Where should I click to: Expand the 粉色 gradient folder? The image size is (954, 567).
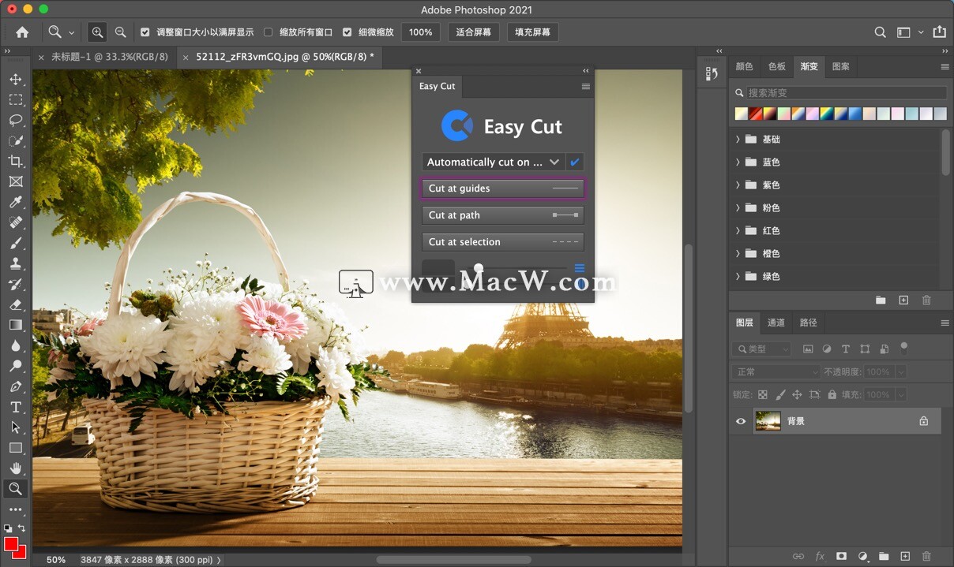pos(738,208)
